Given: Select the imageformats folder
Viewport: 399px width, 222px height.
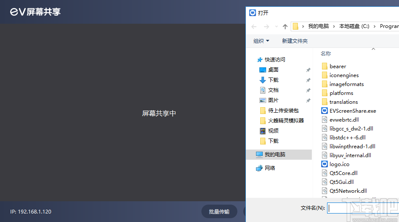Looking at the screenshot, I should 347,84.
